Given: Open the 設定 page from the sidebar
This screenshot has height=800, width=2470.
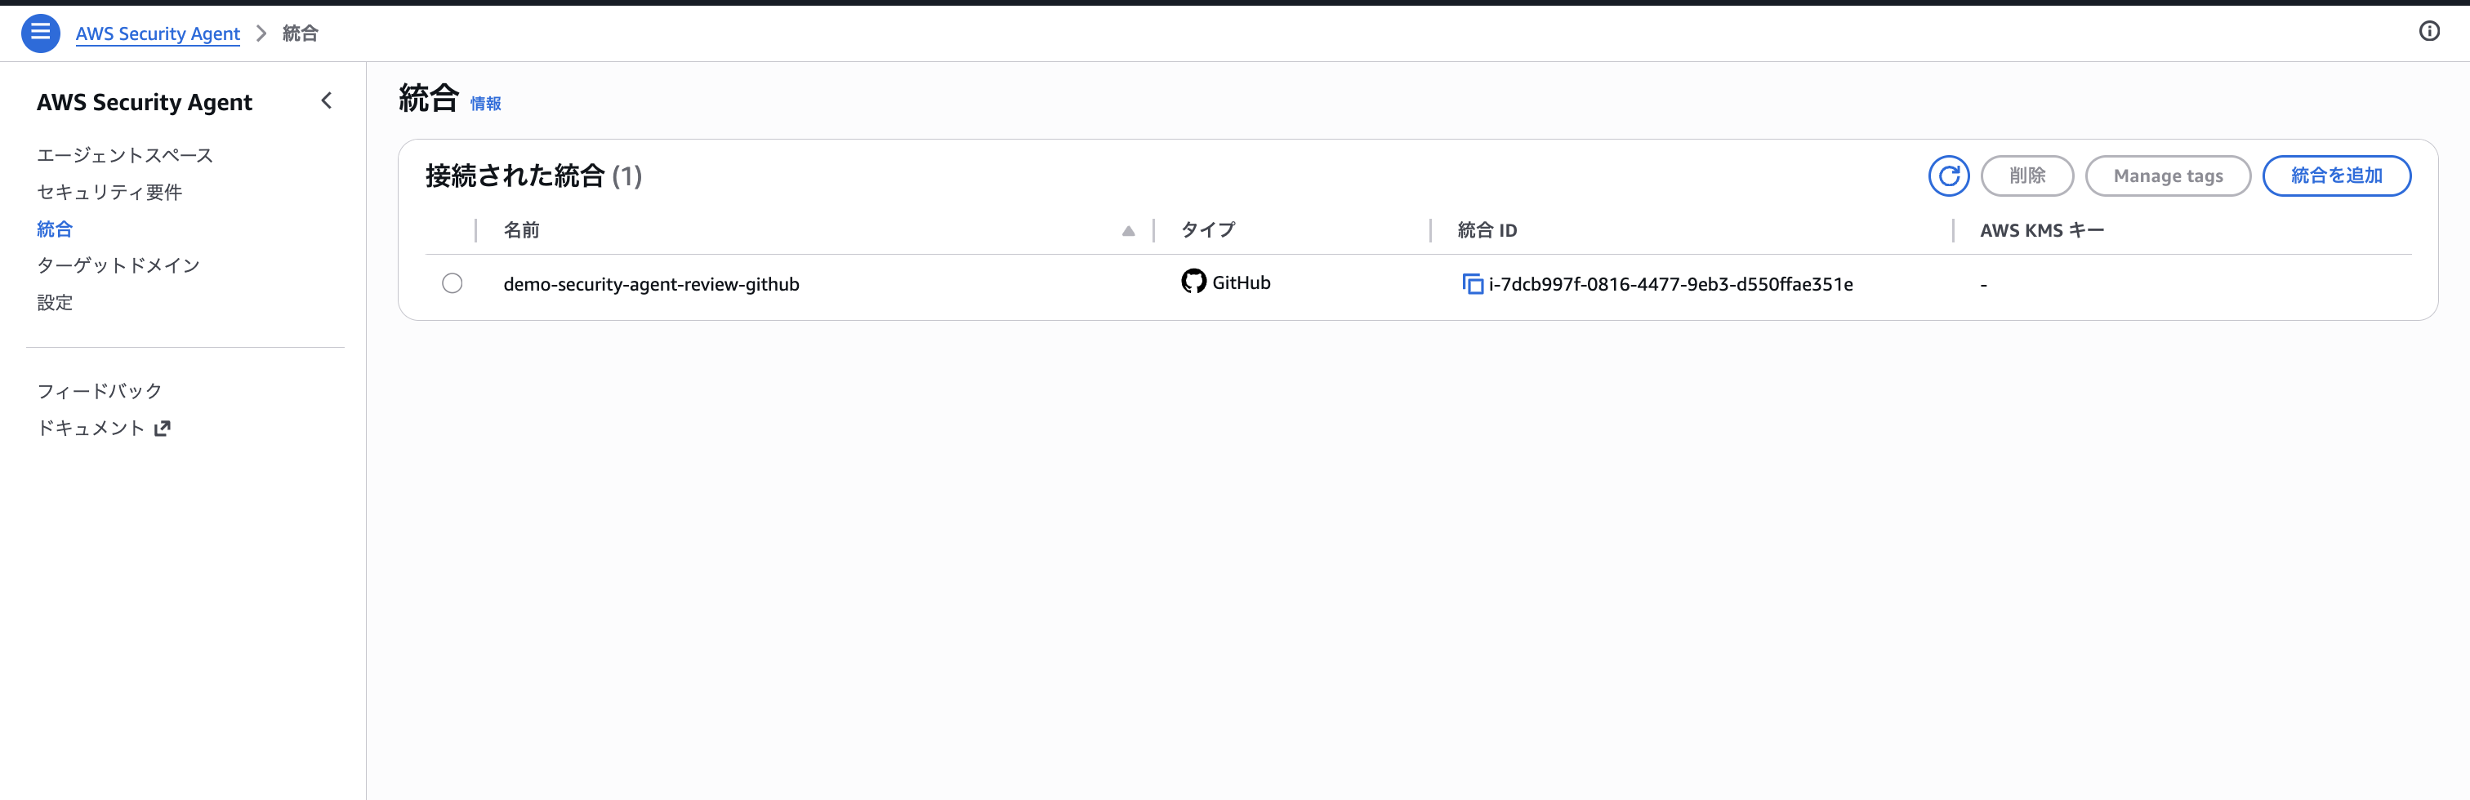Looking at the screenshot, I should coord(55,301).
